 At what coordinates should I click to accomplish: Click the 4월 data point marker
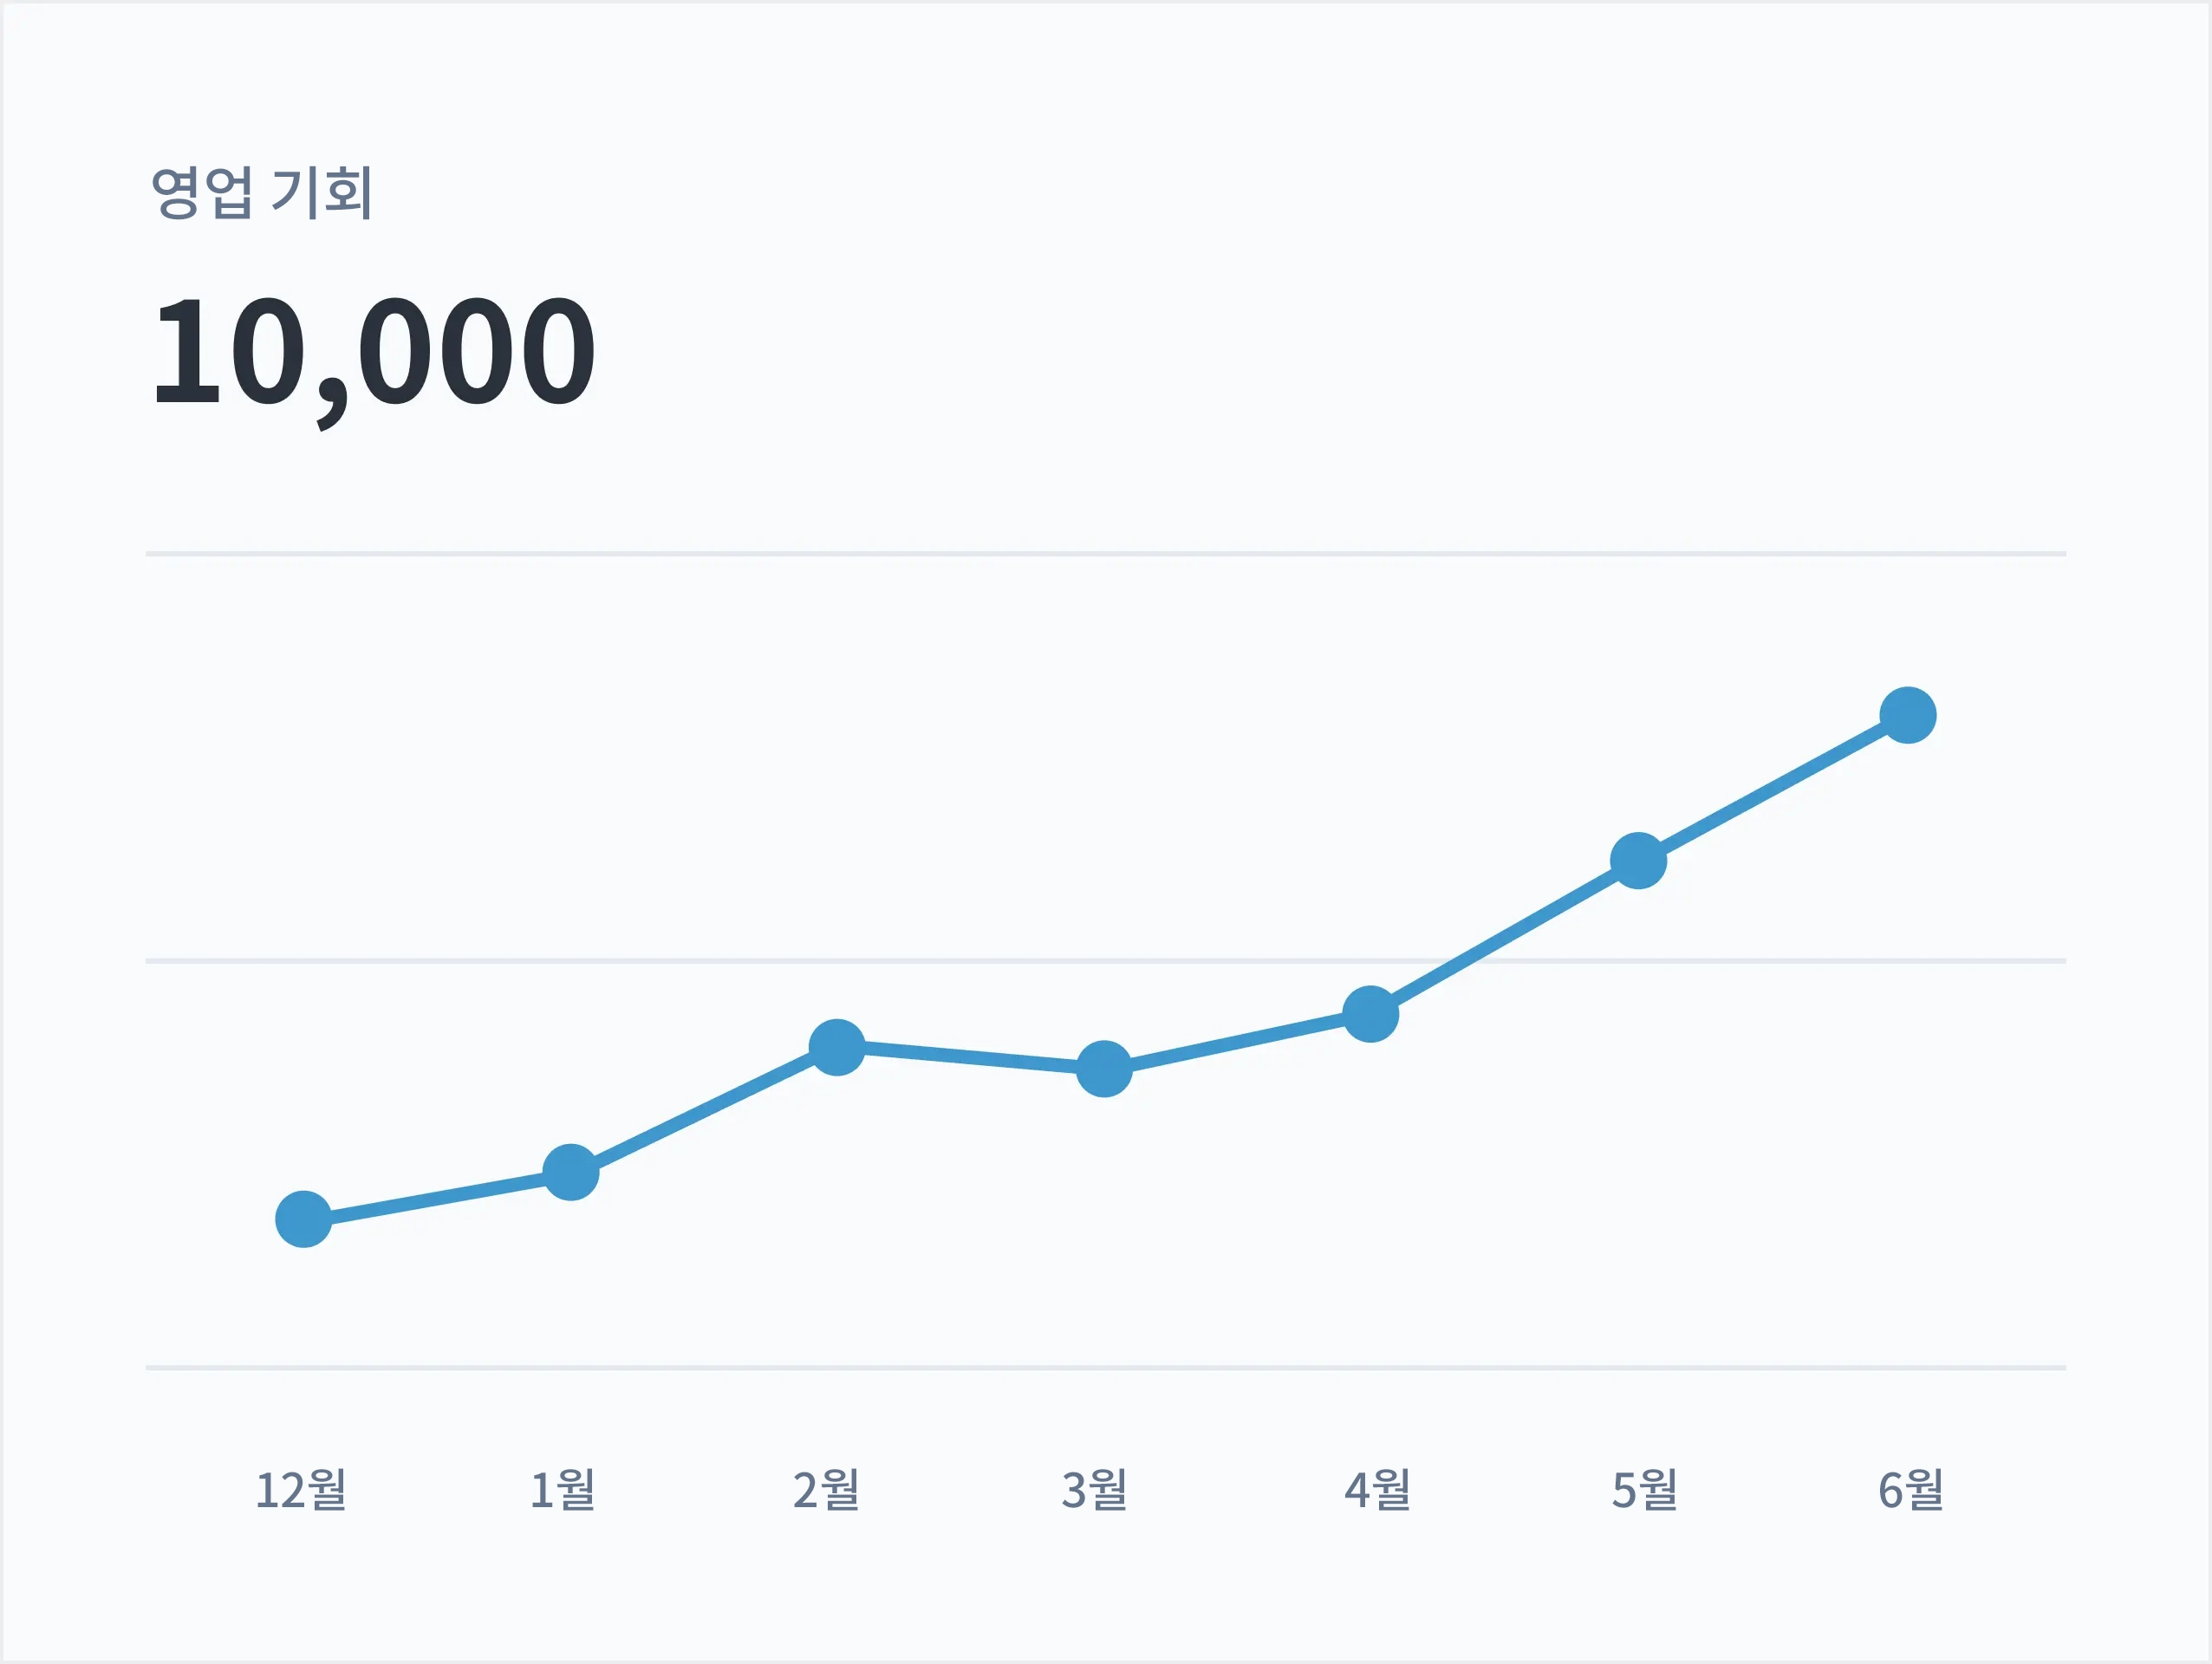pyautogui.click(x=1370, y=1013)
